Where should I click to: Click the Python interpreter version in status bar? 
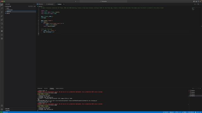click(x=191, y=112)
